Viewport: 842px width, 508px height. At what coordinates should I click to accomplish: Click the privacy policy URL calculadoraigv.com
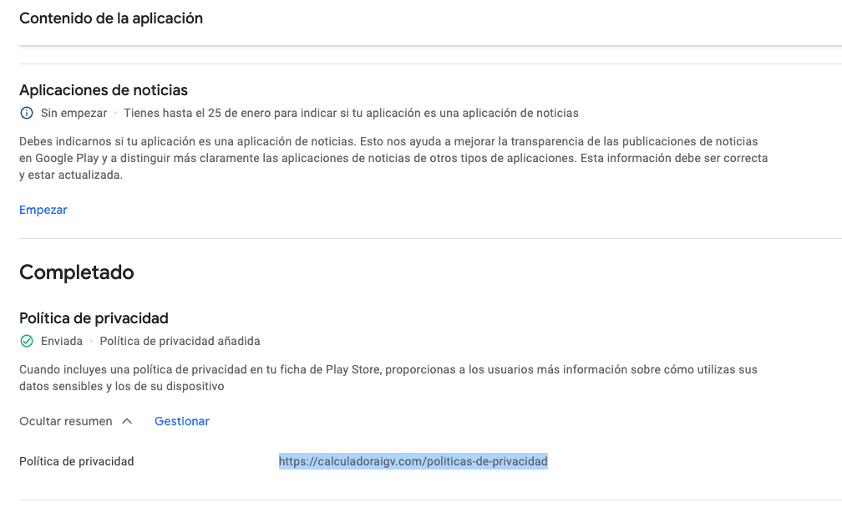click(413, 460)
